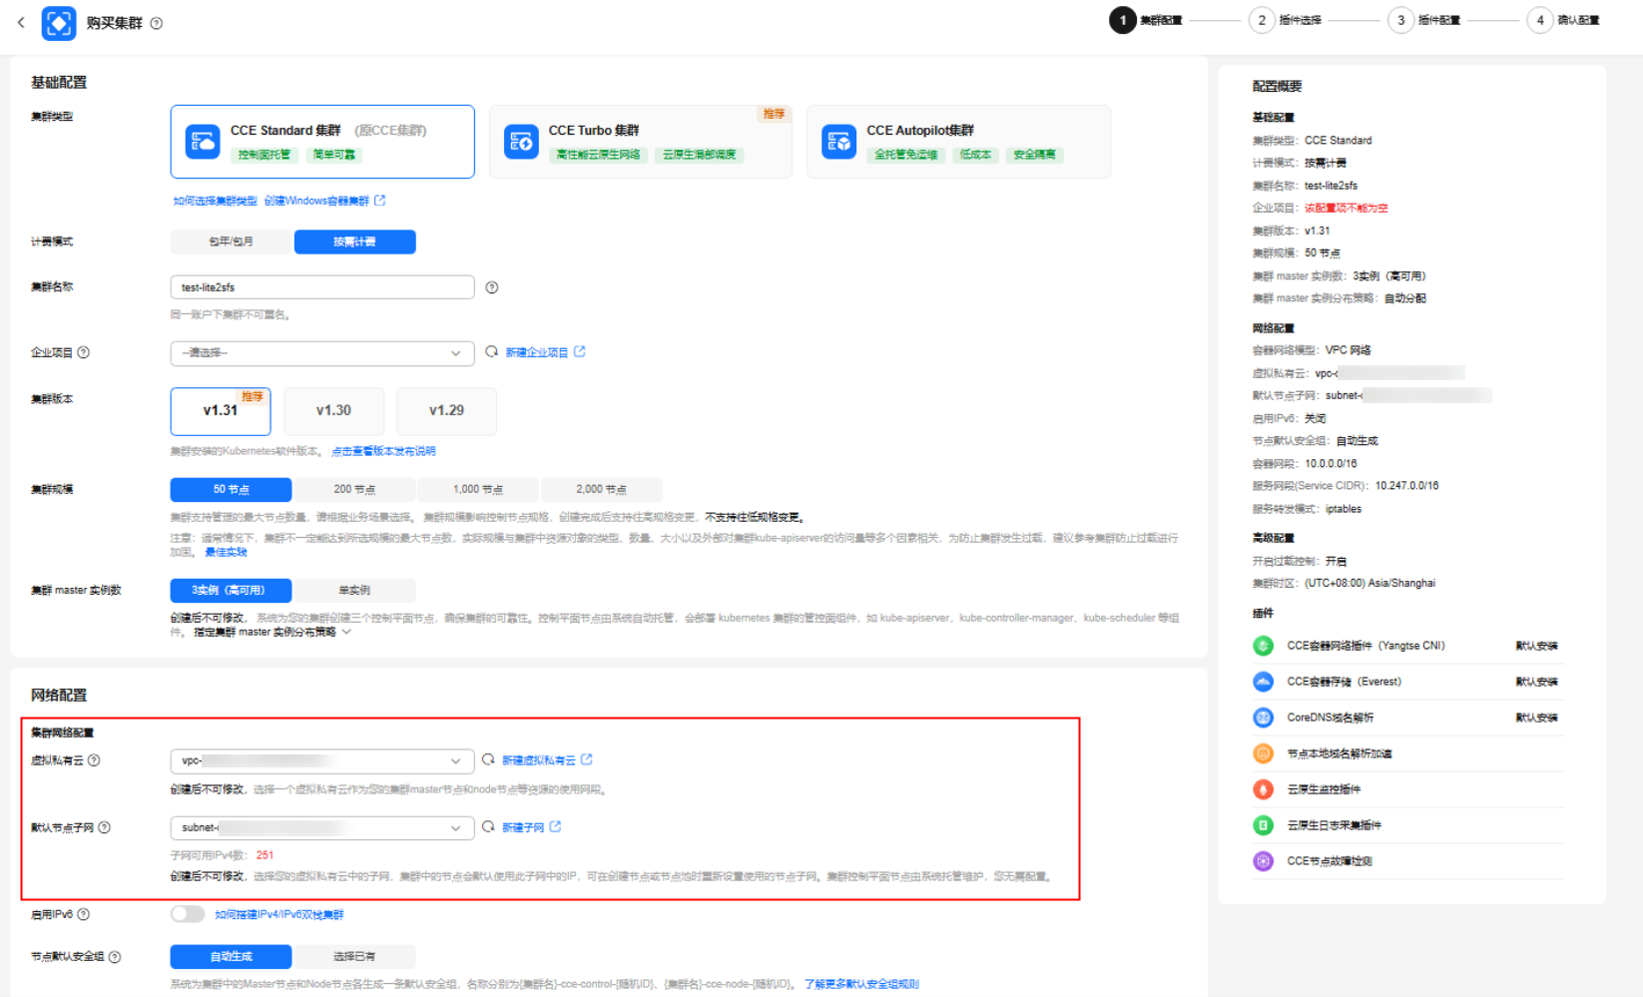Go to step 3 插件配置
The width and height of the screenshot is (1643, 997).
tap(1424, 20)
